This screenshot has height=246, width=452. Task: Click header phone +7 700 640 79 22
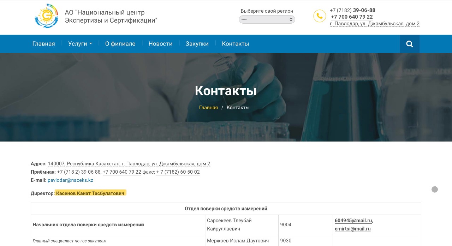(352, 17)
